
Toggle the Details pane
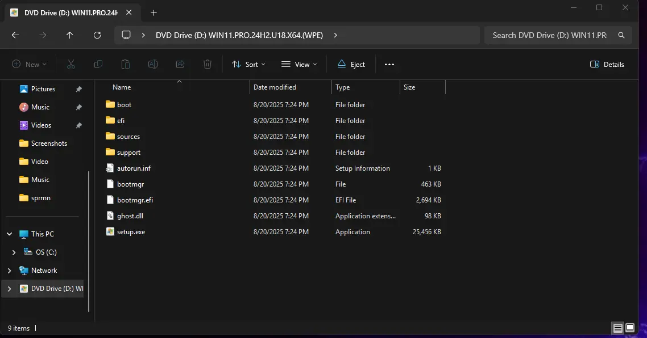point(607,64)
